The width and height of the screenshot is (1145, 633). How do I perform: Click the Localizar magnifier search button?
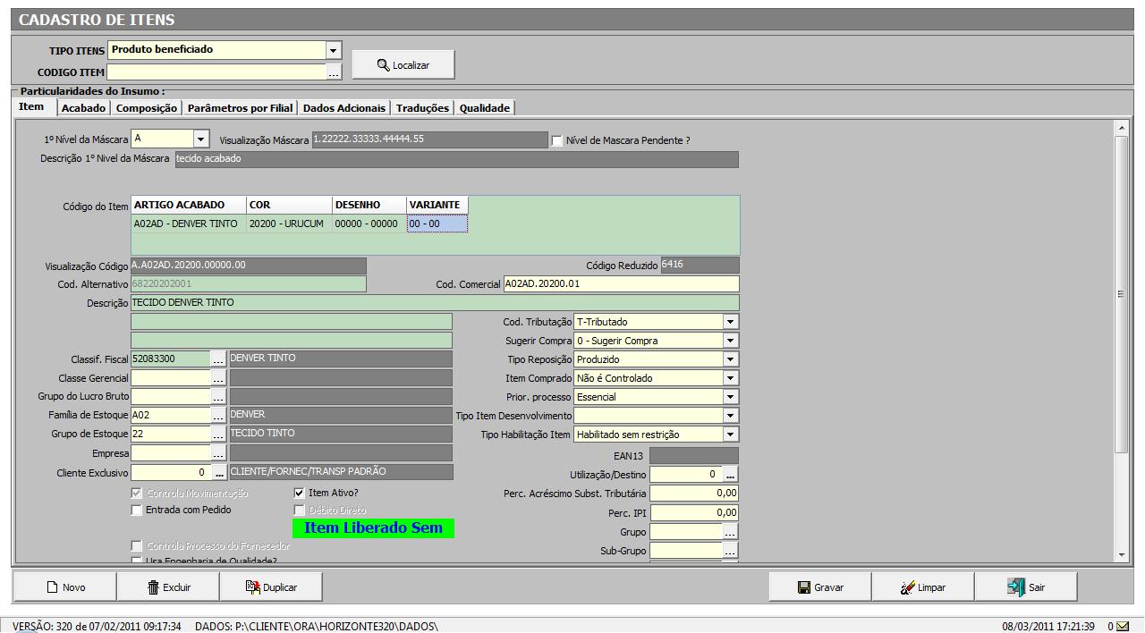pyautogui.click(x=403, y=65)
